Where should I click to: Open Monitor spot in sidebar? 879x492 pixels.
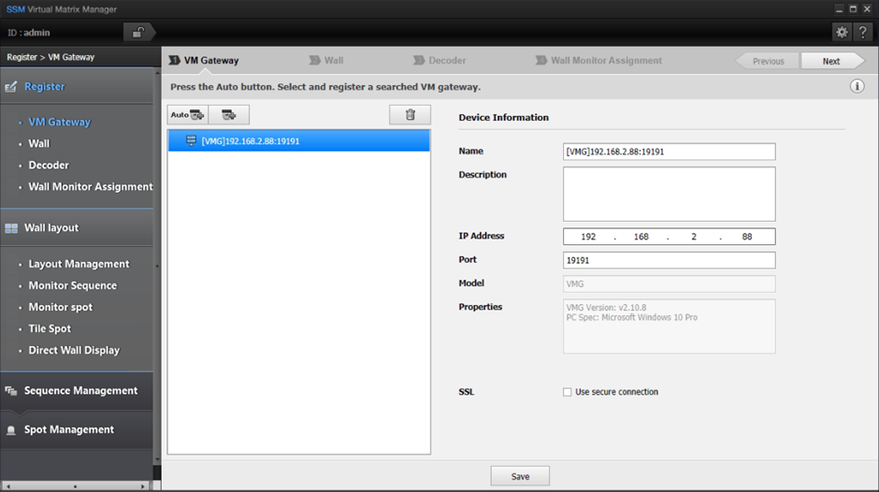(x=61, y=307)
